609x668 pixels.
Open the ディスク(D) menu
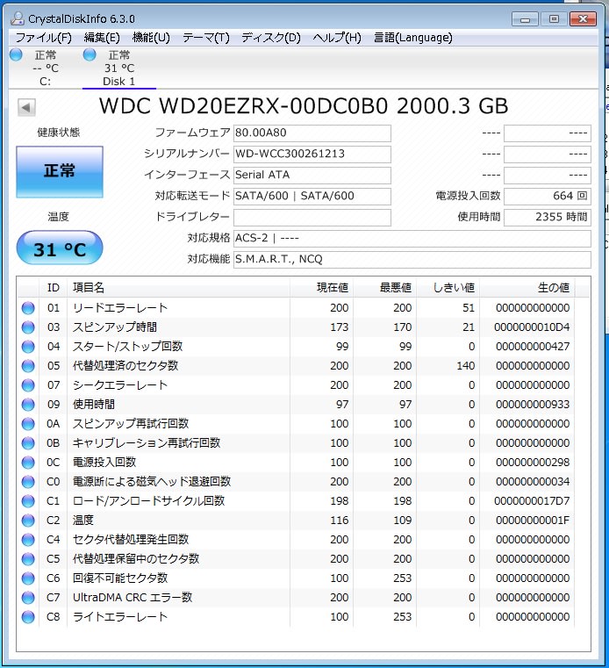point(271,38)
